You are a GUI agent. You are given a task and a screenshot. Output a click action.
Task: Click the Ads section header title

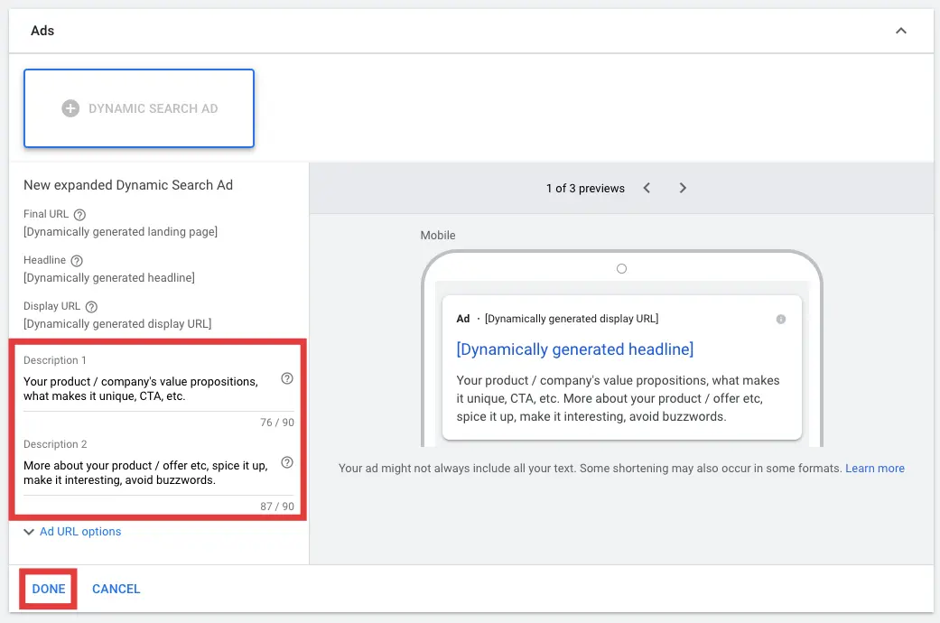click(x=42, y=31)
